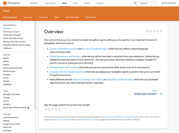Open Case studies in top navigation
Screen dimensions: 179x133
pyautogui.click(x=50, y=3)
